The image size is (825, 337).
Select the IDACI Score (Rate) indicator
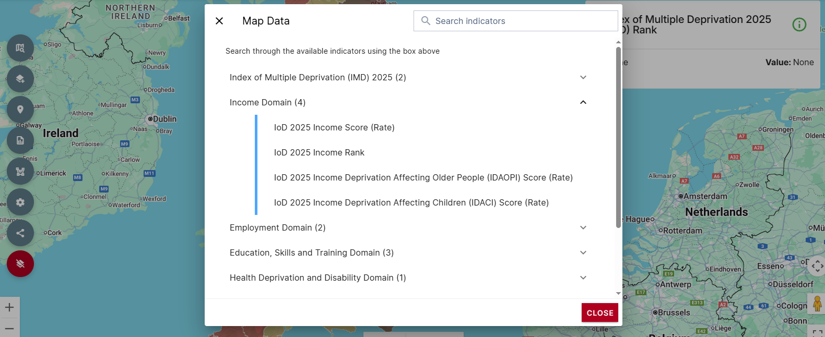point(411,202)
